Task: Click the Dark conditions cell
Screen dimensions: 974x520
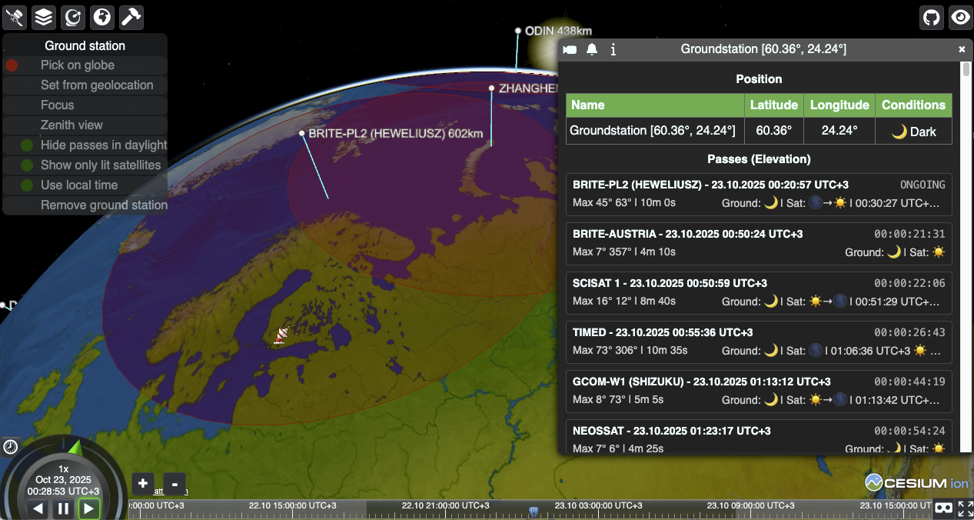Action: pyautogui.click(x=914, y=132)
